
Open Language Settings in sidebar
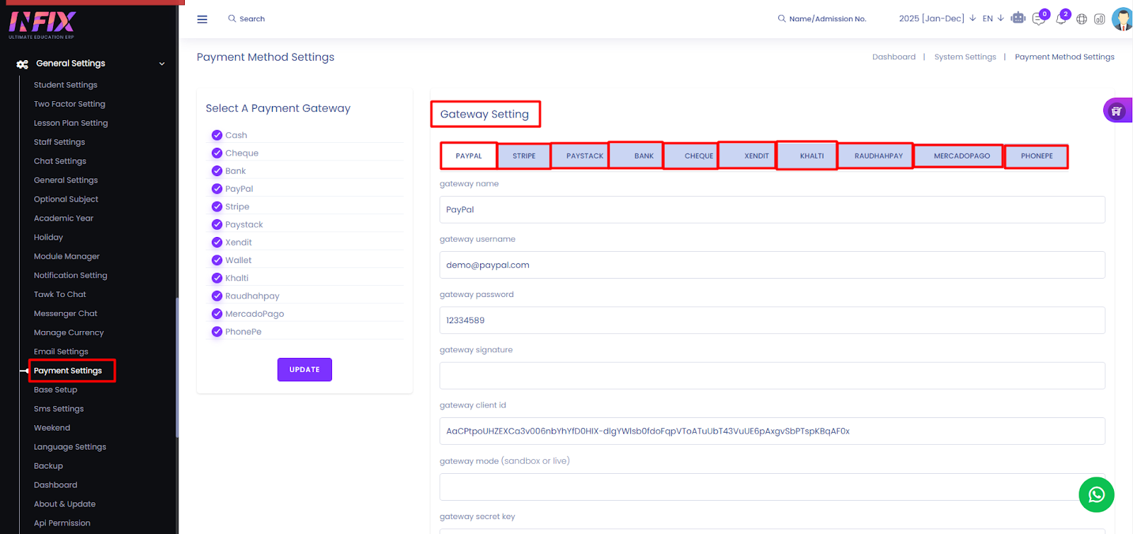coord(70,447)
